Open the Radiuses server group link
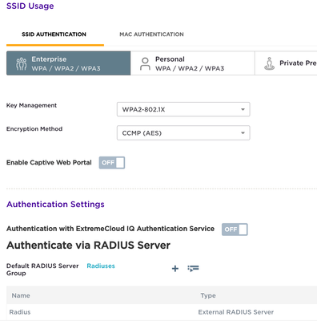The height and width of the screenshot is (321, 317). pyautogui.click(x=101, y=266)
